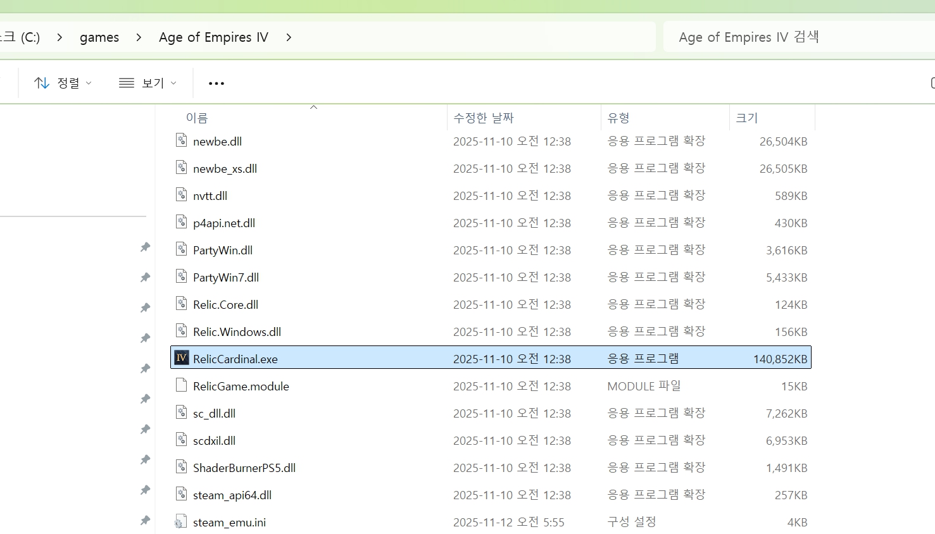
Task: Open the three-dot more options menu
Action: (x=216, y=83)
